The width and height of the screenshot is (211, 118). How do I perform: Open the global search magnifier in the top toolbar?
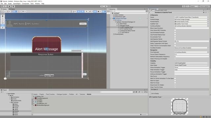188,6
